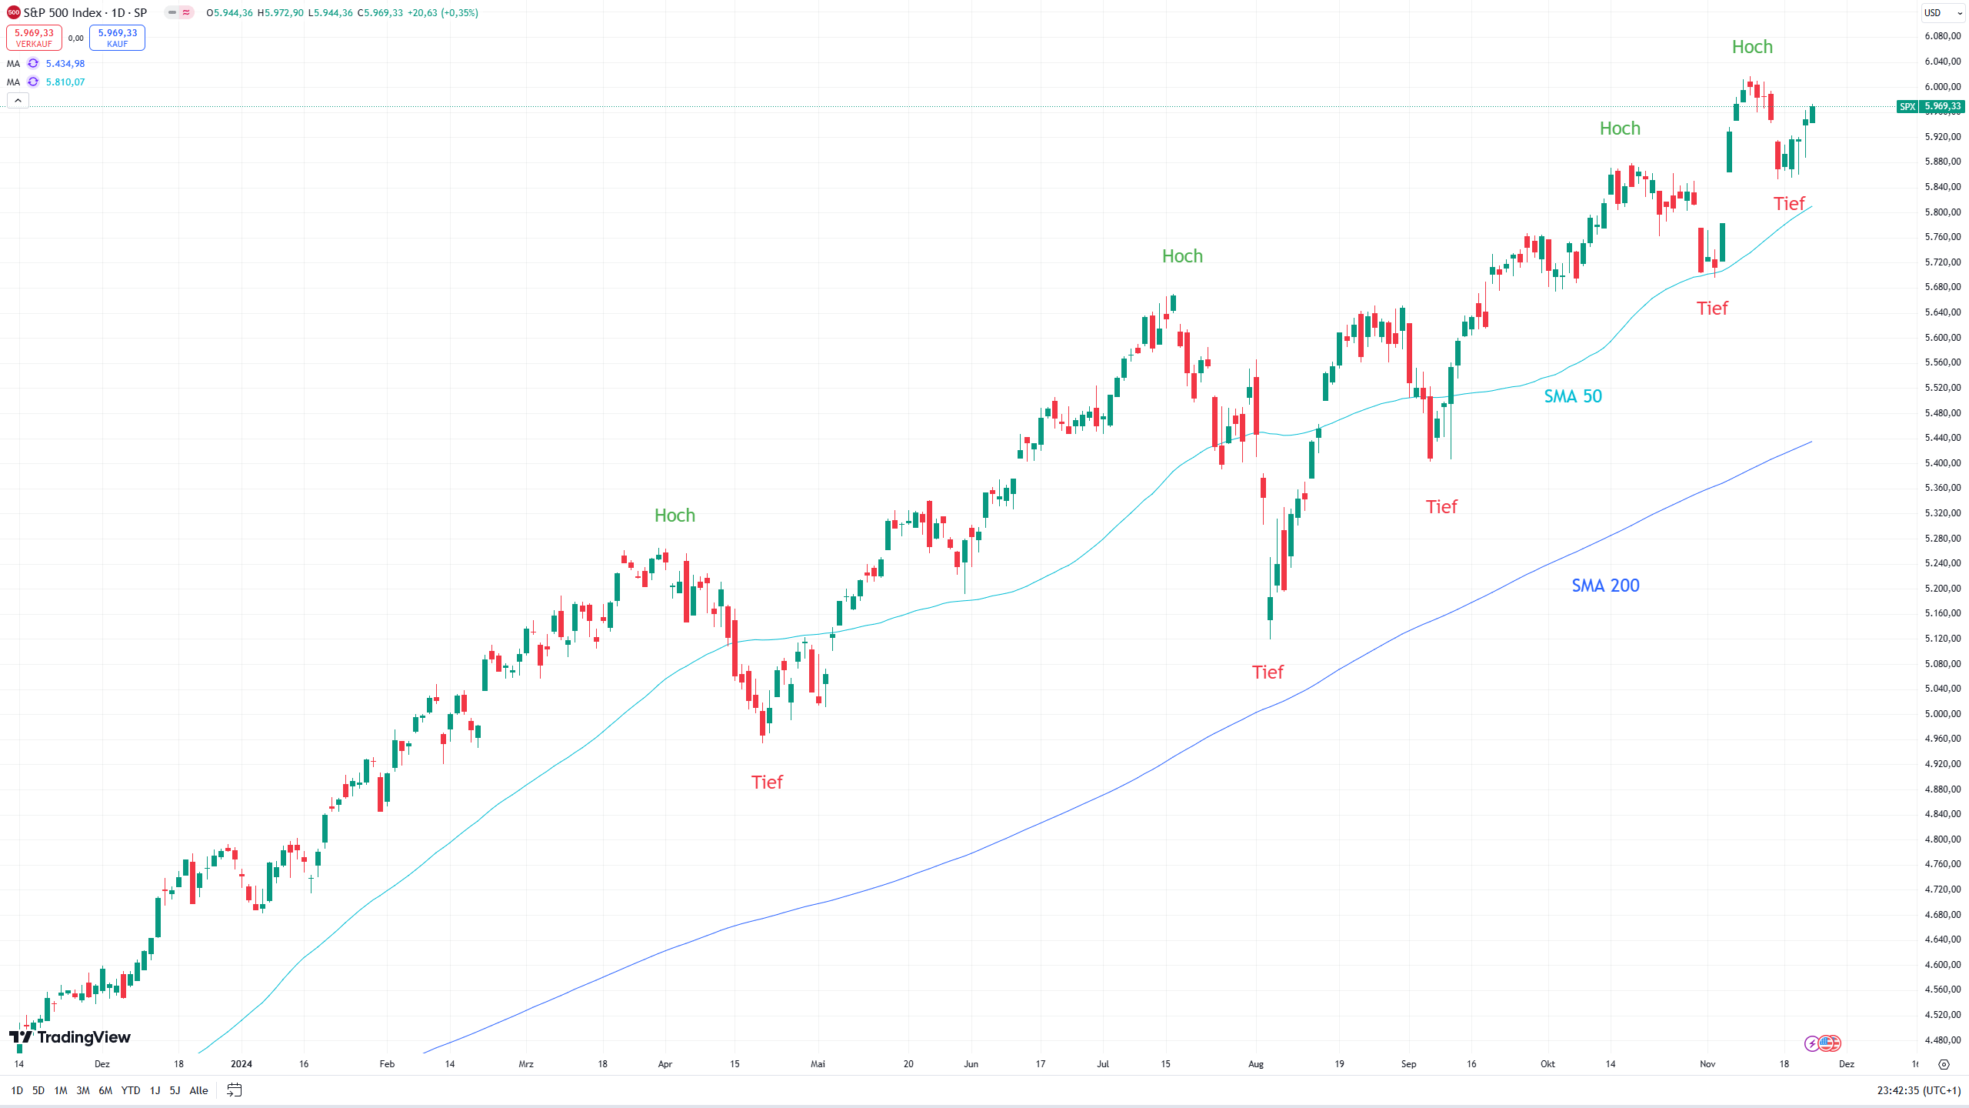Collapse the indicator legend with arrow button

pos(18,100)
